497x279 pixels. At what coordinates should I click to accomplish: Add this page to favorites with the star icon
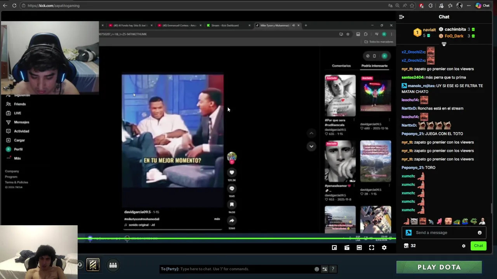tap(412, 5)
